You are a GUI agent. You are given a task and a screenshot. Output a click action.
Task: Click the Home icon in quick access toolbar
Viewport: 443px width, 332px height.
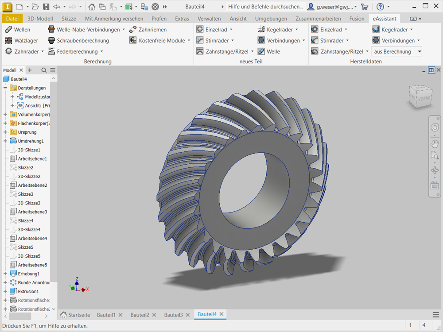click(91, 7)
